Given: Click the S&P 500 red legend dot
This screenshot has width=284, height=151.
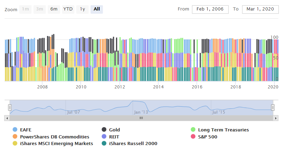Looking at the screenshot, I should (193, 136).
